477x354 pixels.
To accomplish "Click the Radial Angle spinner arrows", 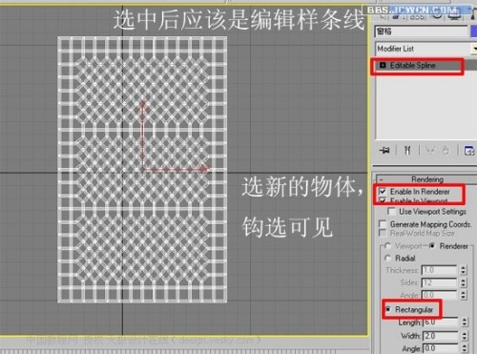I will [x=464, y=295].
